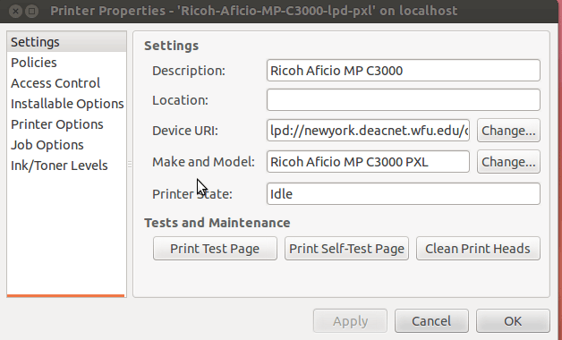Open the Access Control section
This screenshot has height=340, width=562.
(x=66, y=83)
